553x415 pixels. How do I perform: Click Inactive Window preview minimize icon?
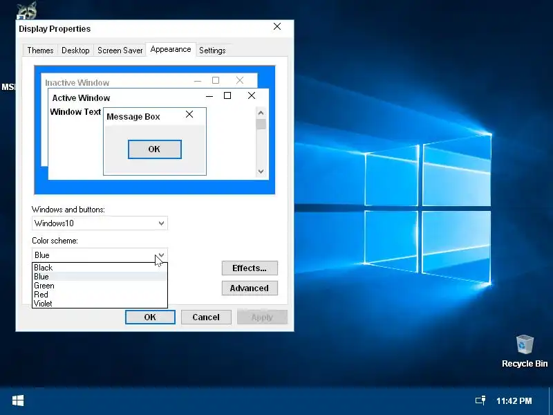coord(198,81)
